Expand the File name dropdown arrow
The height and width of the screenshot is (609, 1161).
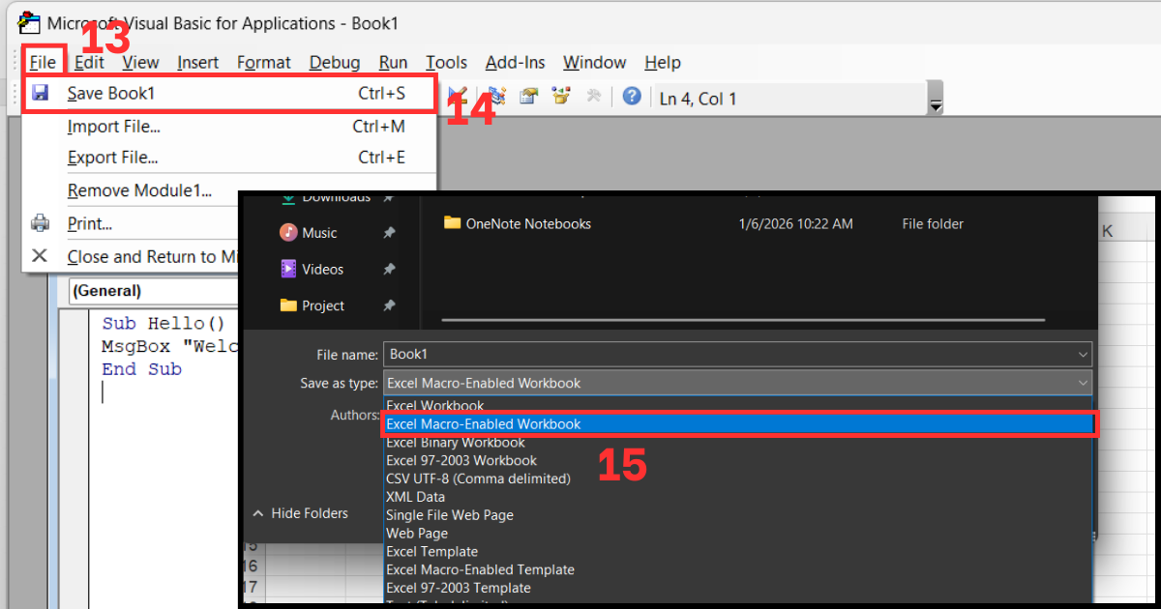[1083, 355]
